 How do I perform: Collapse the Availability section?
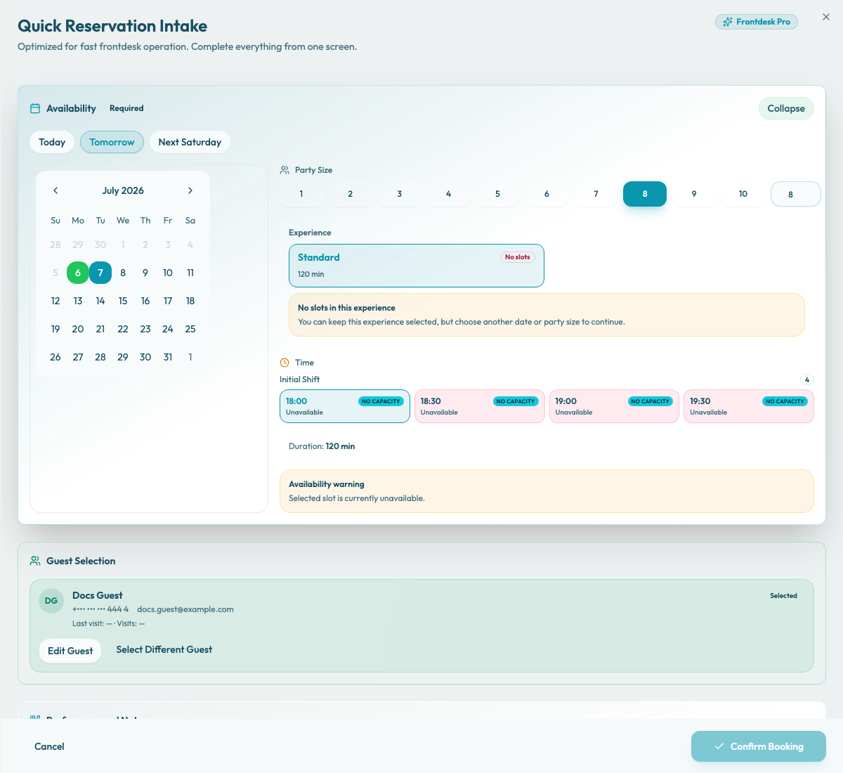pos(786,108)
